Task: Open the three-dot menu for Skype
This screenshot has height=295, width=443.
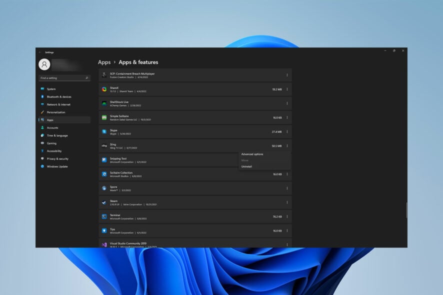Action: pyautogui.click(x=287, y=131)
